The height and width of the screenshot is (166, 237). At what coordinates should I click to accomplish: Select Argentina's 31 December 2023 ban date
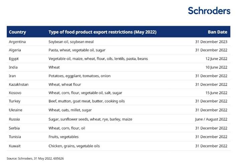[x=211, y=42]
